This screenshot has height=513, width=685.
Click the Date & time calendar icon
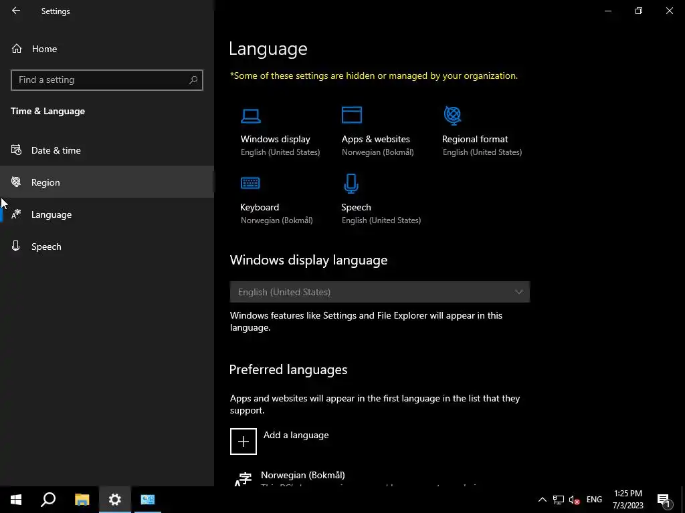16,150
